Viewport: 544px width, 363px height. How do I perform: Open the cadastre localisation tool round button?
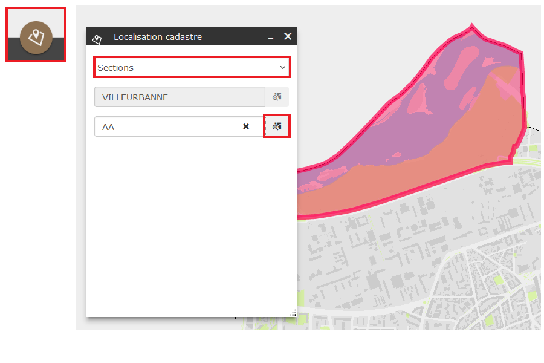[36, 38]
